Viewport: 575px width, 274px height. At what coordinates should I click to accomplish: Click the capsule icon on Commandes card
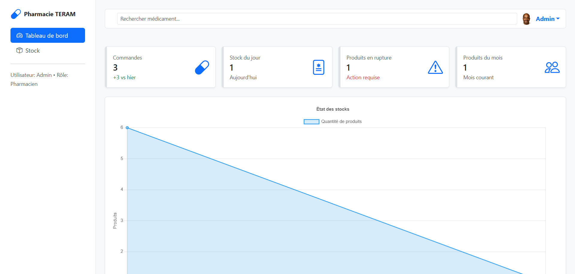(x=202, y=67)
